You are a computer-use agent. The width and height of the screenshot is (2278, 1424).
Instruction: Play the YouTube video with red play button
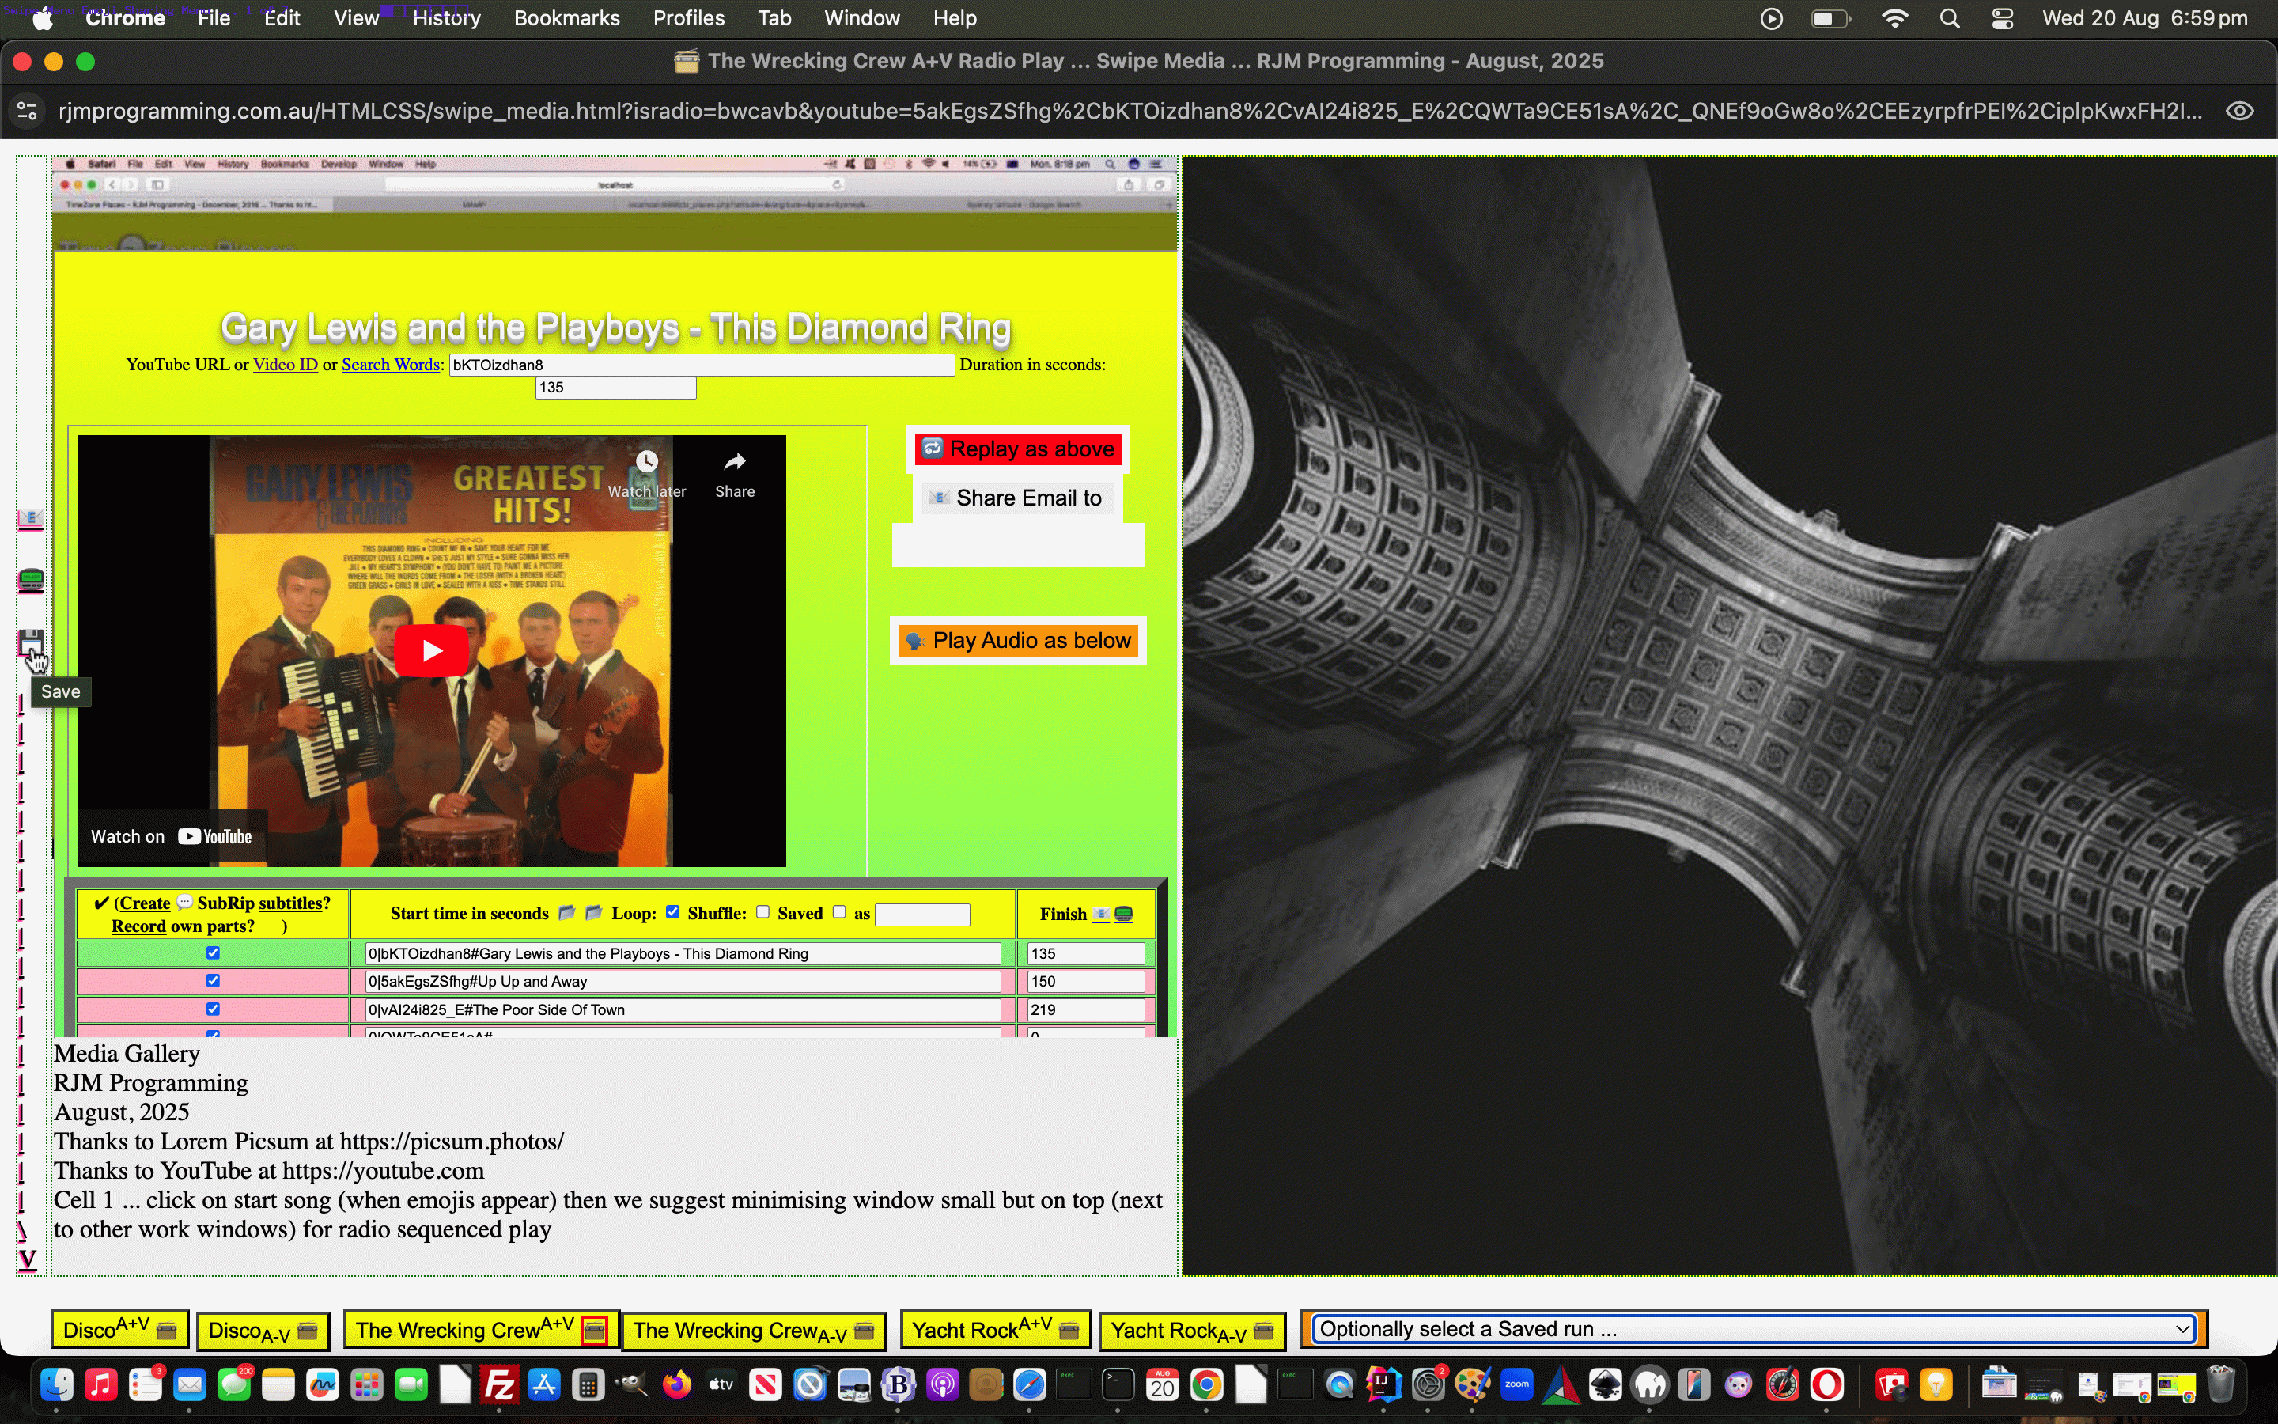(431, 650)
